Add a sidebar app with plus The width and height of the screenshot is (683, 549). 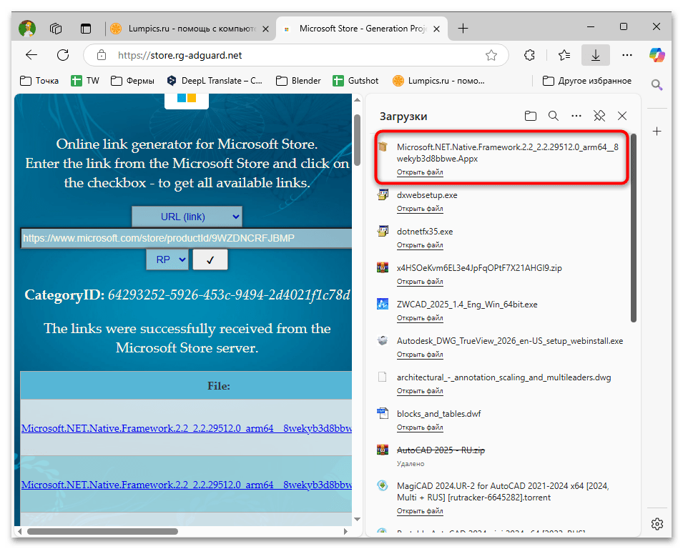[x=657, y=131]
